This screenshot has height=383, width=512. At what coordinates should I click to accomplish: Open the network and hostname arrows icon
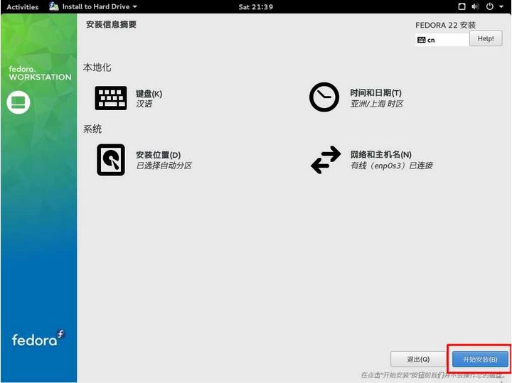pyautogui.click(x=326, y=160)
